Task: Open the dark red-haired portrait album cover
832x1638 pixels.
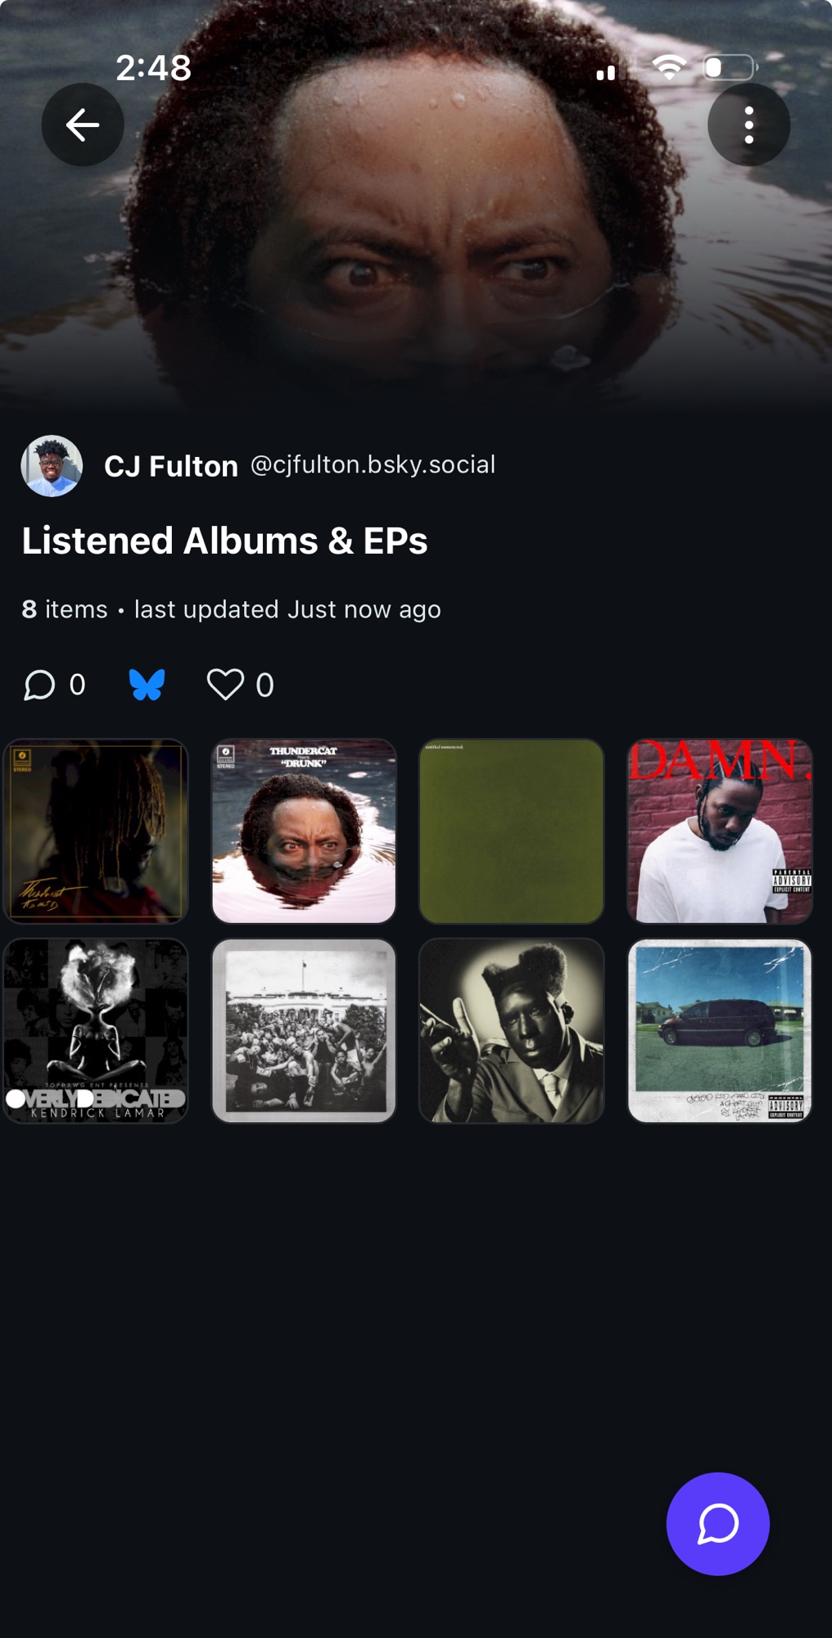Action: (96, 831)
